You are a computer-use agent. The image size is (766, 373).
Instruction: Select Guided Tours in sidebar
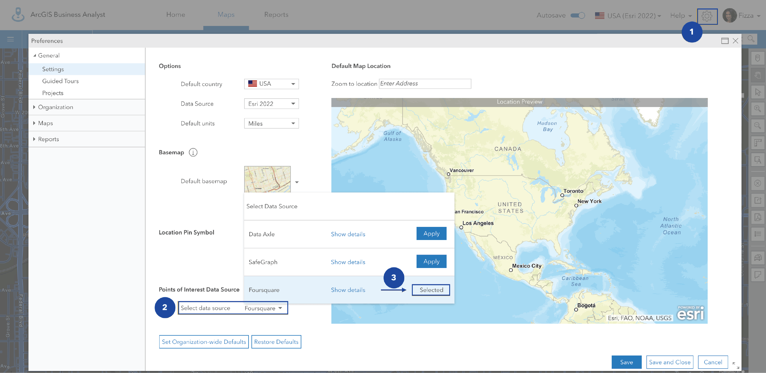coord(60,81)
